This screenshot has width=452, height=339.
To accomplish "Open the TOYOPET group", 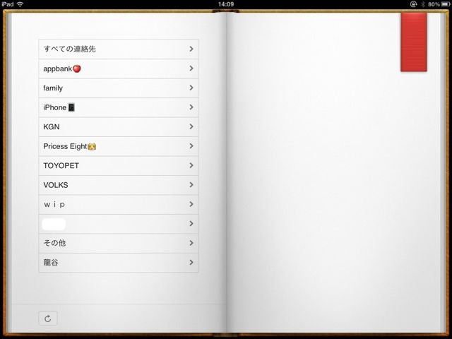I will click(x=119, y=166).
